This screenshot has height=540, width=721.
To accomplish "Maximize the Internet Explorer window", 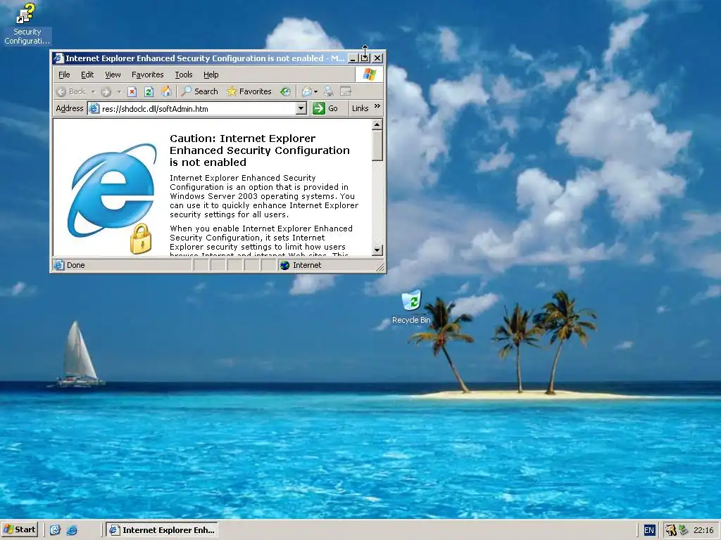I will coord(365,58).
